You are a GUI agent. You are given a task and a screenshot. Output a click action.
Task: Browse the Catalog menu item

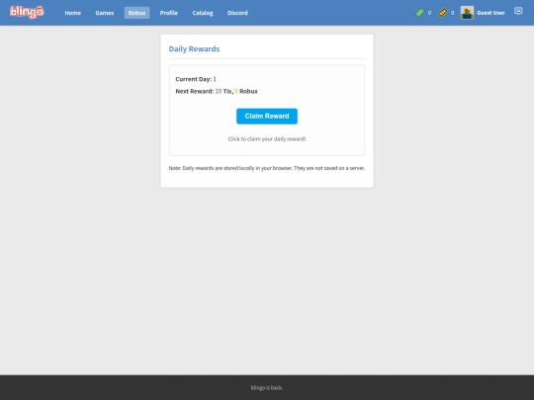pyautogui.click(x=203, y=13)
